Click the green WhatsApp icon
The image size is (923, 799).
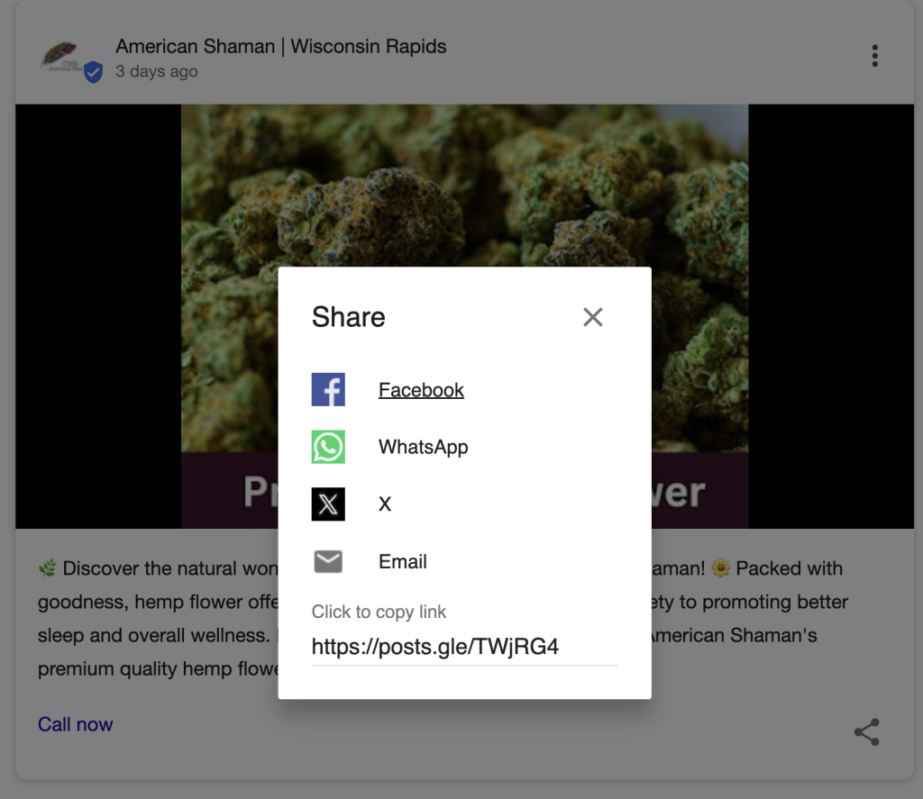click(x=328, y=447)
